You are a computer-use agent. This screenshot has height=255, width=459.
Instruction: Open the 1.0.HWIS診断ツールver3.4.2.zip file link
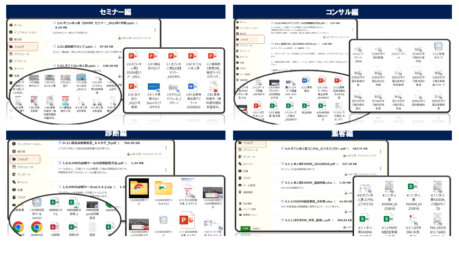(87, 187)
